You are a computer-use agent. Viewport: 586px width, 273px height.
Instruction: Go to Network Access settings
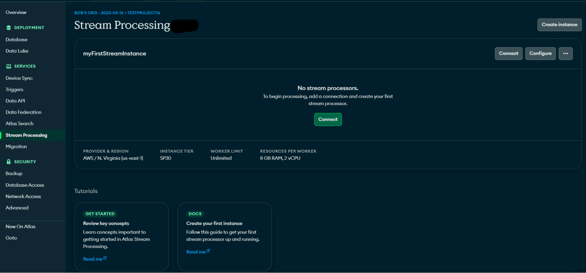(x=23, y=196)
